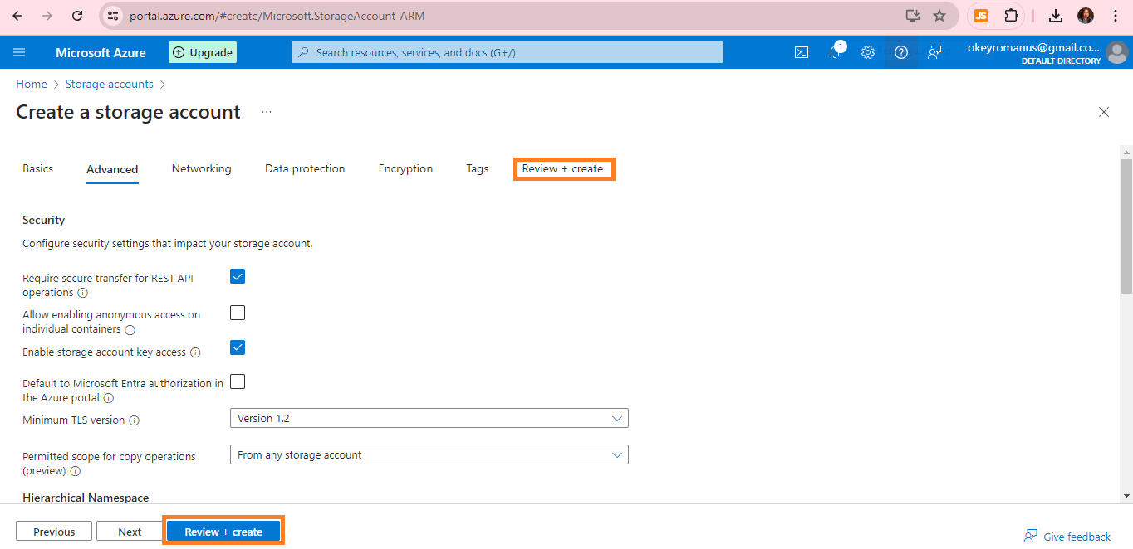Click the Hierarchical Namespace heading

86,498
